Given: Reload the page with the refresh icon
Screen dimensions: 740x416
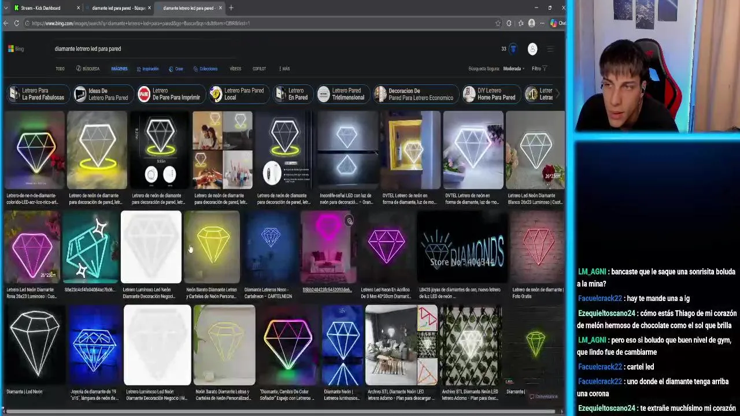Looking at the screenshot, I should coord(17,23).
